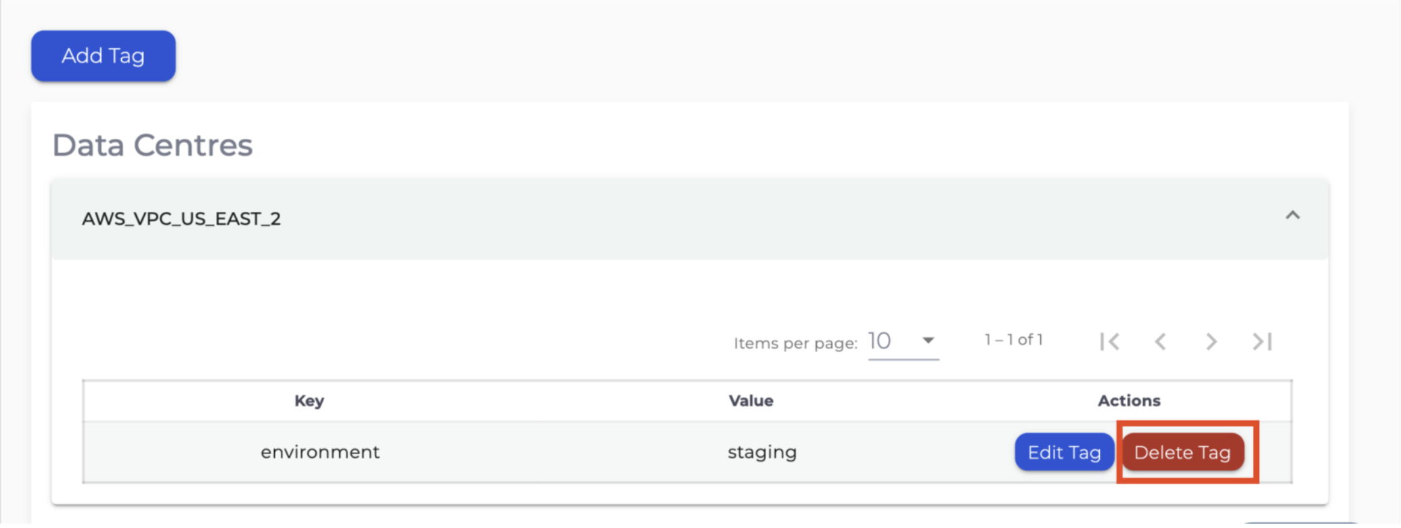
Task: Click the Value column header
Action: tap(751, 401)
